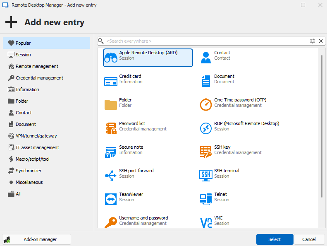The width and height of the screenshot is (327, 246).
Task: Click the entry list vertical scrollbar
Action: coord(322,126)
